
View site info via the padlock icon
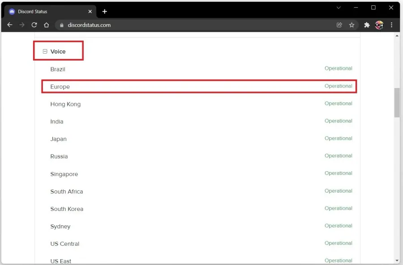click(x=61, y=25)
